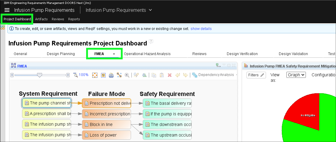This screenshot has height=142, width=336.
Task: Click the fit-to-window icon in FMEA toolbar
Action: pos(95,75)
